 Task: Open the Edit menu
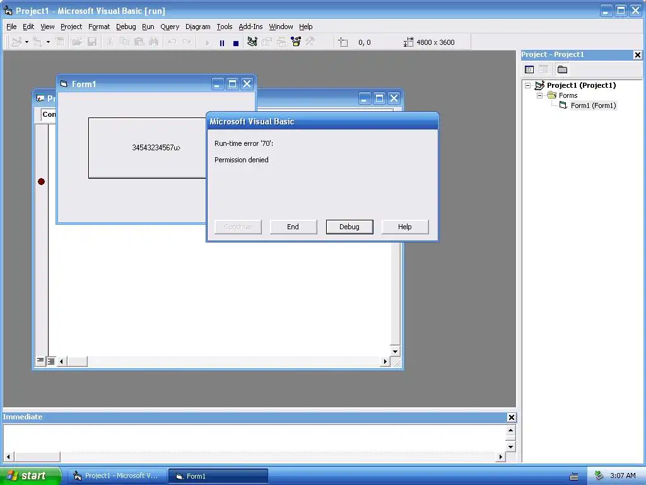(x=28, y=27)
